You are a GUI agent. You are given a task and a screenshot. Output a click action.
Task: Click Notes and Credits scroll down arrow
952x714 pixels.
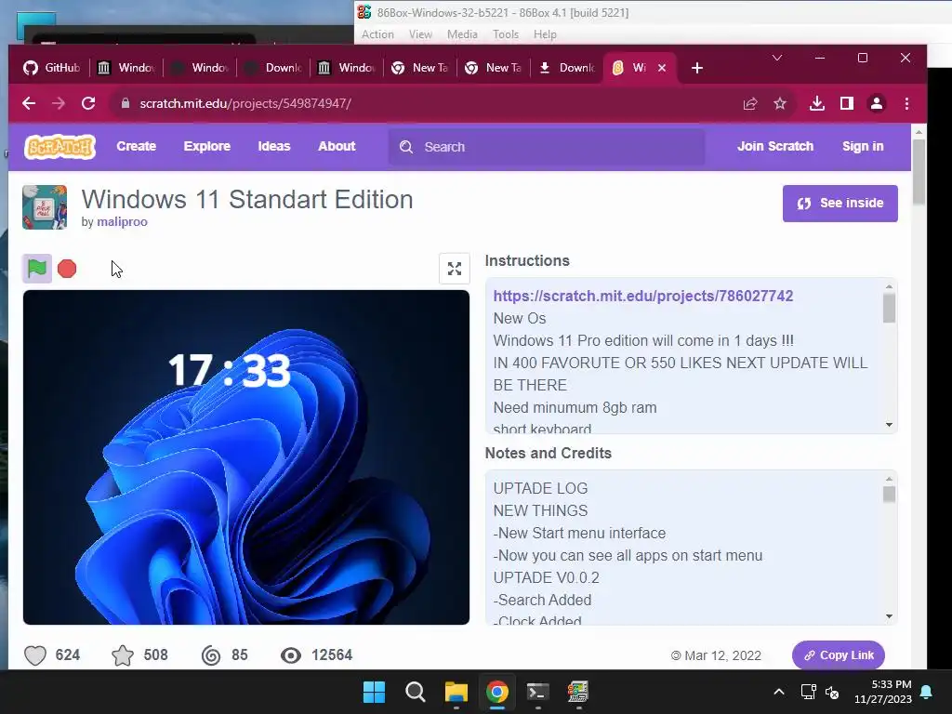889,616
